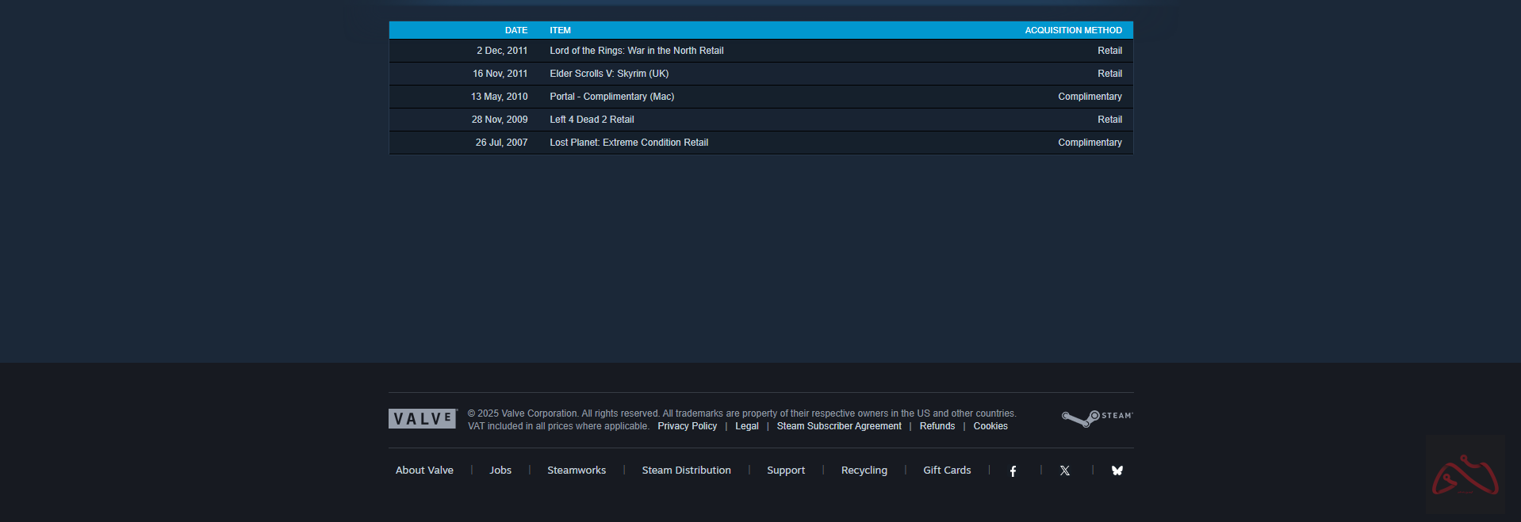
Task: Navigate to About Valve
Action: (424, 471)
